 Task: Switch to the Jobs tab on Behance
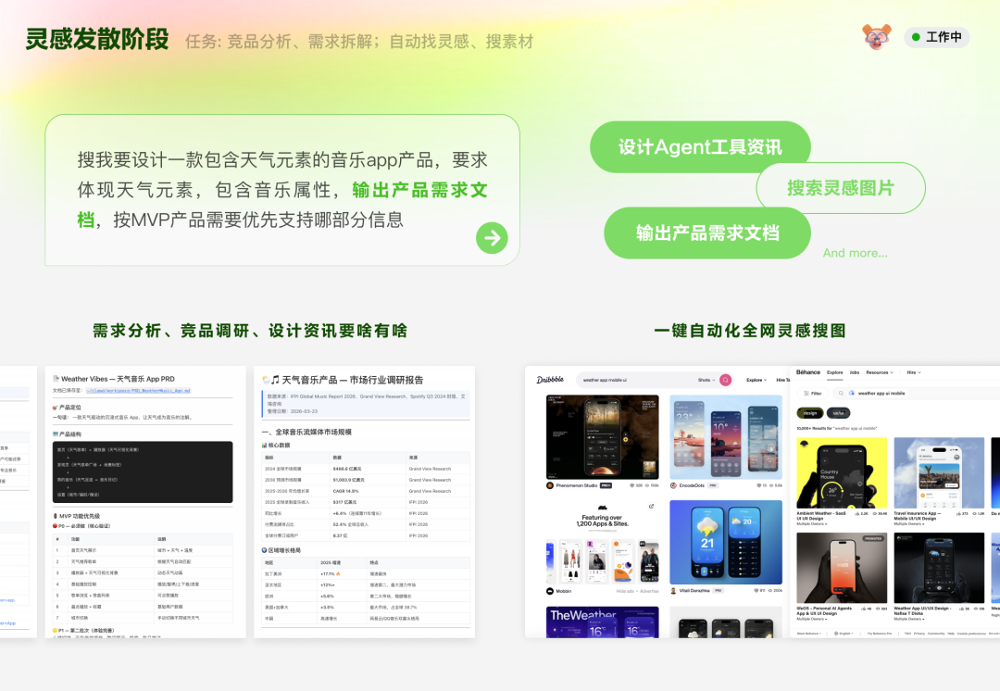coord(854,372)
